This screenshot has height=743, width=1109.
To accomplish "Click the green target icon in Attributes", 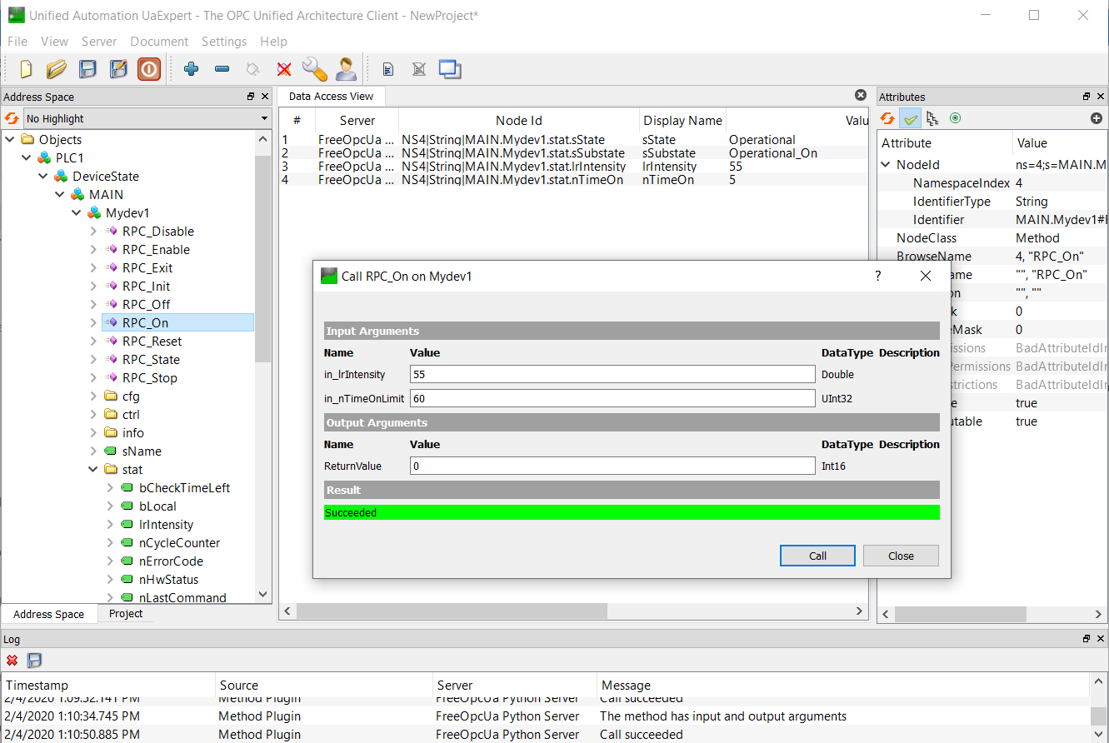I will pos(955,118).
